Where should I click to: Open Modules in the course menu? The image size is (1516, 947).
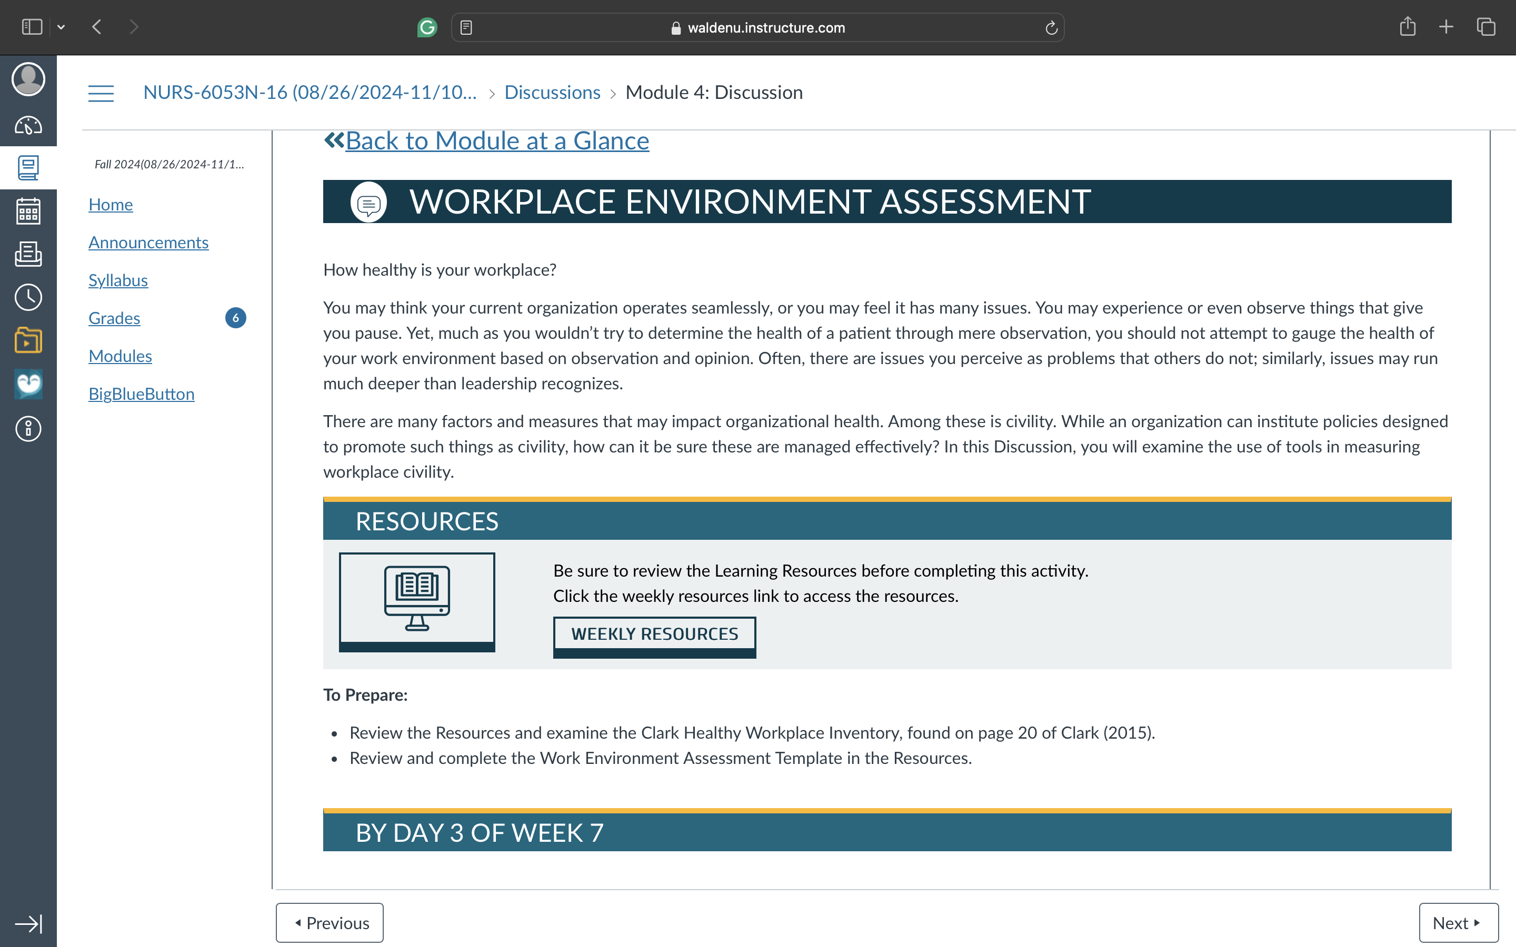pyautogui.click(x=120, y=356)
